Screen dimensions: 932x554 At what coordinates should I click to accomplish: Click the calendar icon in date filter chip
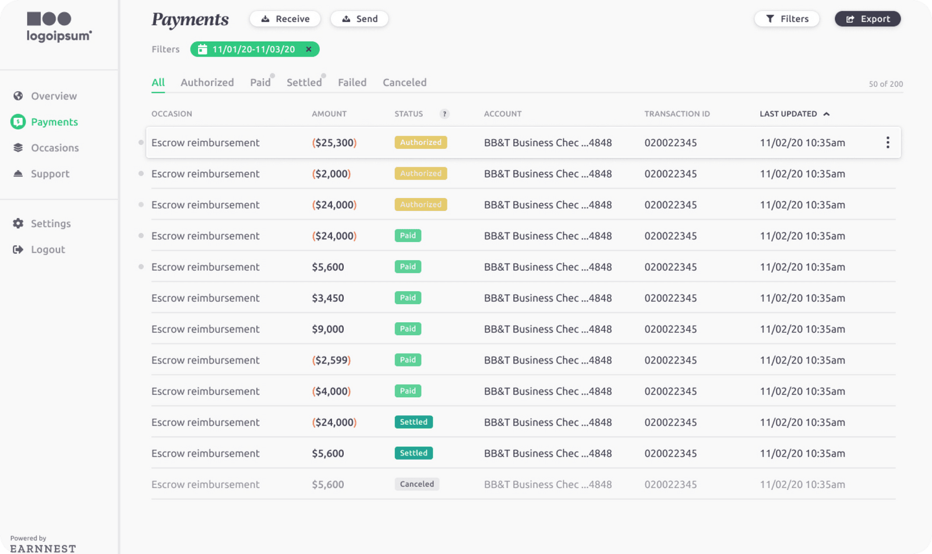pyautogui.click(x=202, y=50)
